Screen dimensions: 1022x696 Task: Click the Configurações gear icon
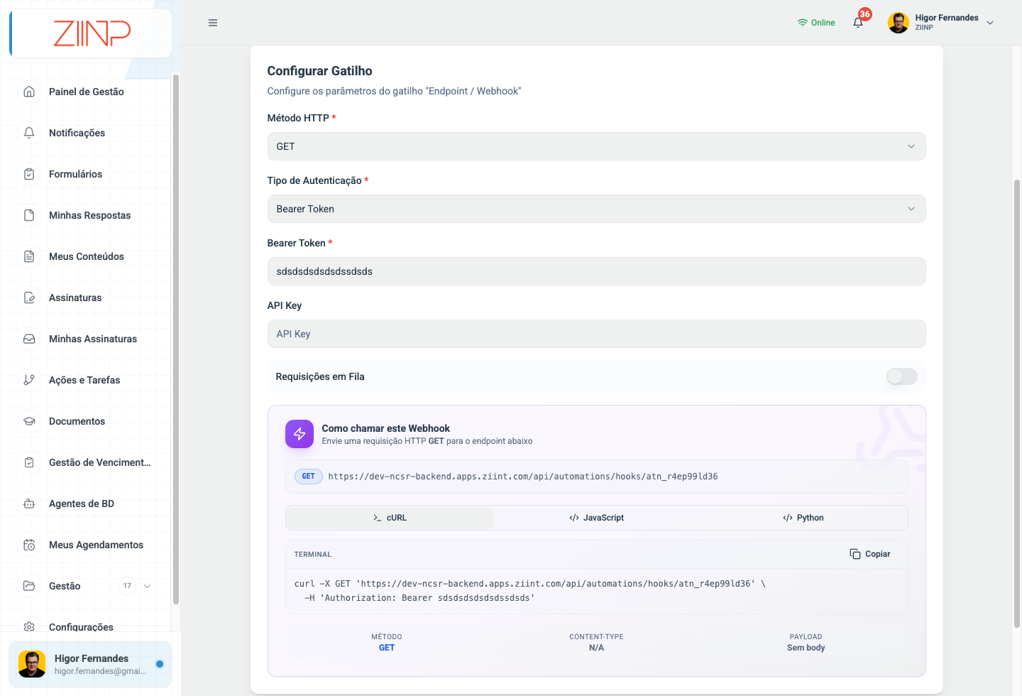[x=29, y=627]
